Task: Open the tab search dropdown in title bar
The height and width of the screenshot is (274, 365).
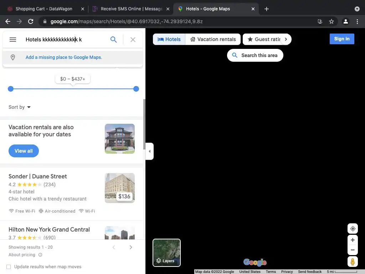Action: point(357,9)
